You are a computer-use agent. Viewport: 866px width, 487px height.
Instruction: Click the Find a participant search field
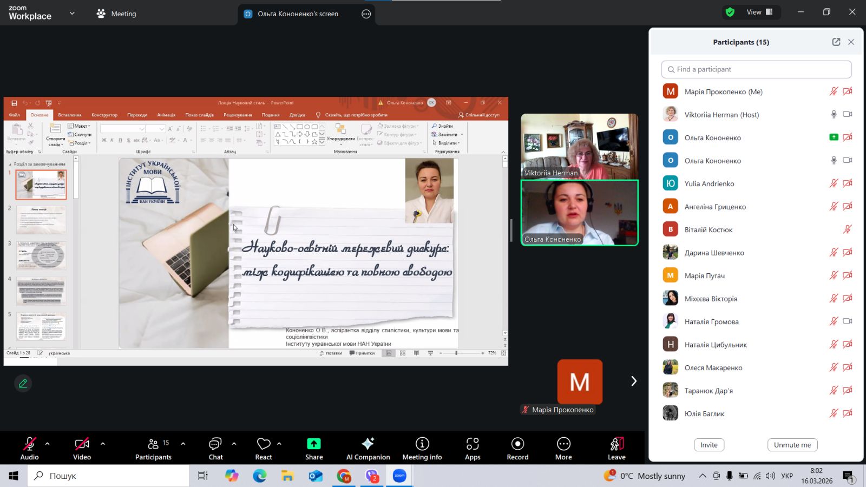pos(756,69)
